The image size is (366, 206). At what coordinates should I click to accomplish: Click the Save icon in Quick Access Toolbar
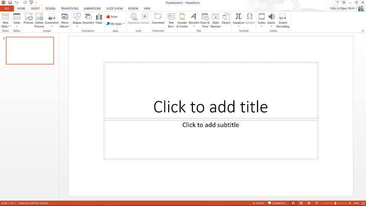(10, 3)
